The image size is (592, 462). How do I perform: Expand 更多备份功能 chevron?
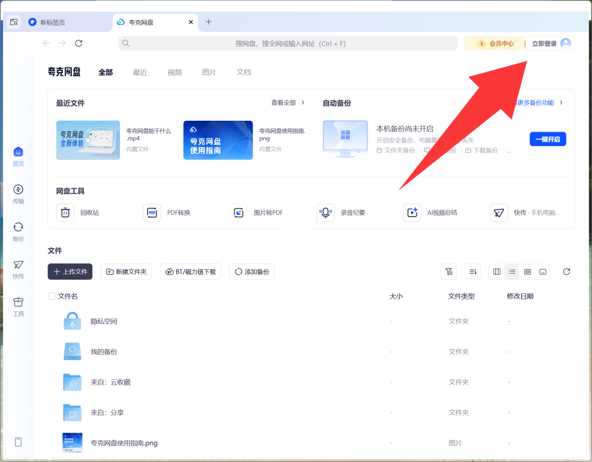point(561,103)
